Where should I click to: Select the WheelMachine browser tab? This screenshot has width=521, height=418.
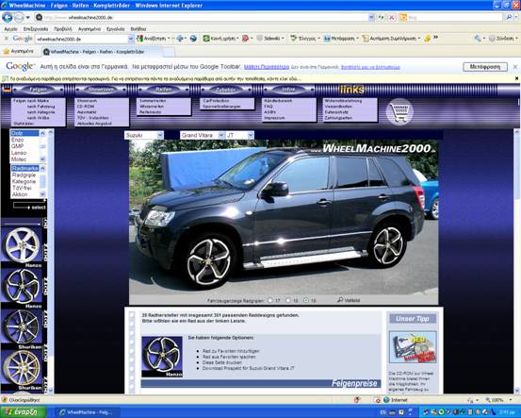[102, 52]
